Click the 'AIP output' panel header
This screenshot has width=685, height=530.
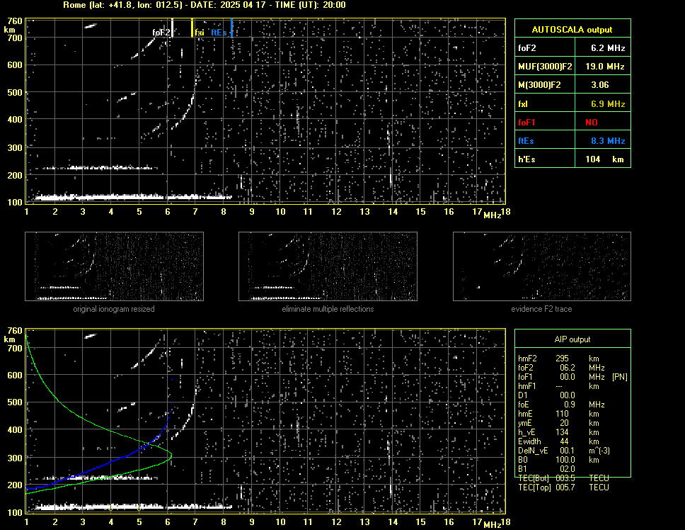click(x=572, y=339)
